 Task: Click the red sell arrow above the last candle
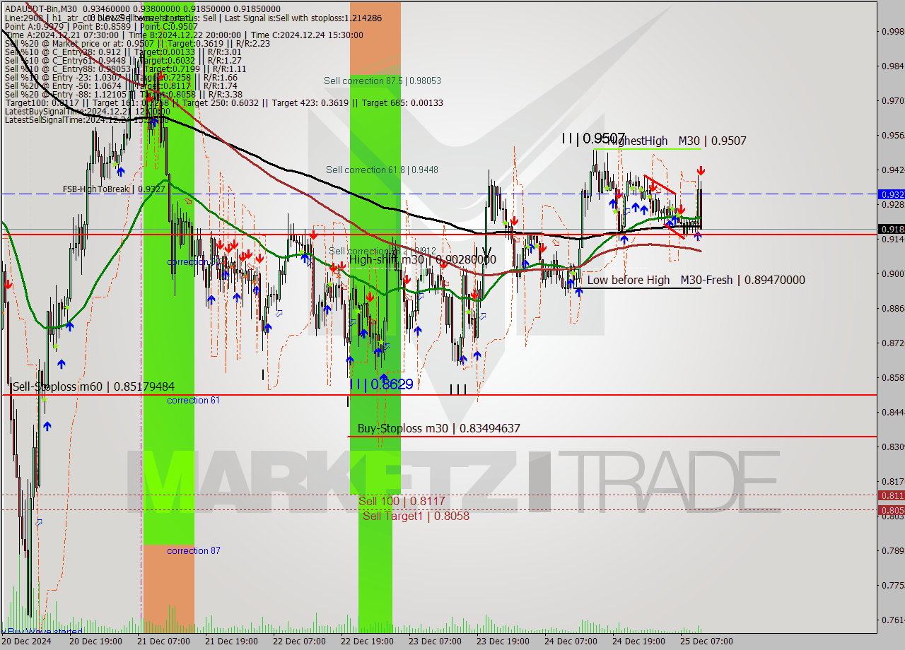click(x=700, y=171)
